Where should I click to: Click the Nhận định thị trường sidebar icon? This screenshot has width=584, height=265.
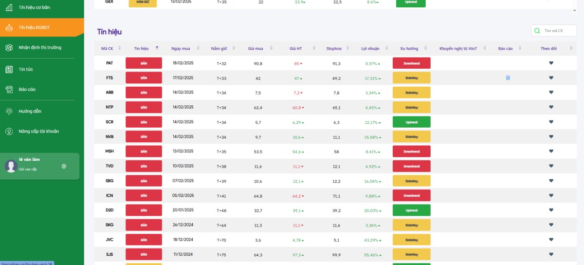coord(9,47)
